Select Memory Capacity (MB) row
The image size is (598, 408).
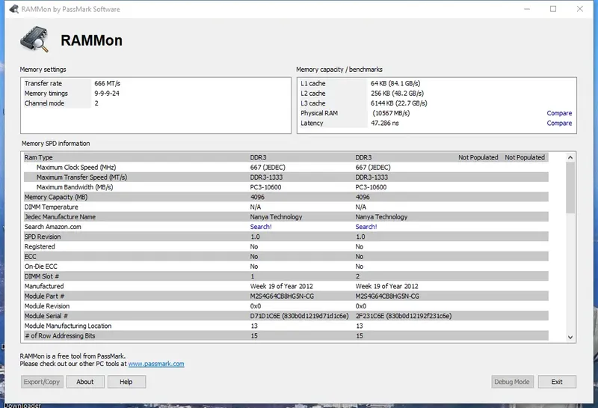(x=286, y=197)
